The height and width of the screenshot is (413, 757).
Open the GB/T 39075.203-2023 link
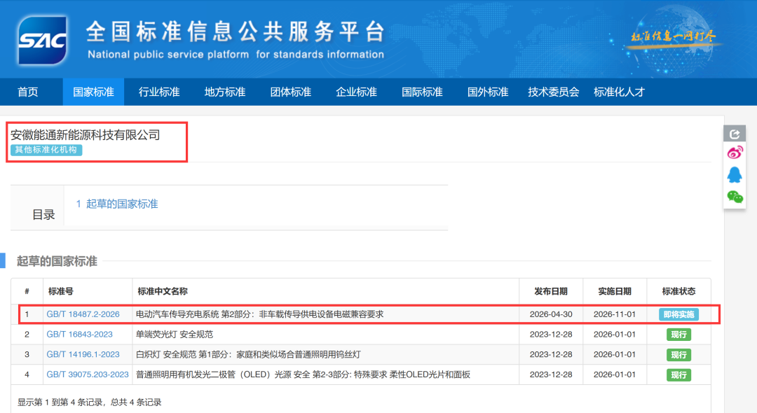88,374
